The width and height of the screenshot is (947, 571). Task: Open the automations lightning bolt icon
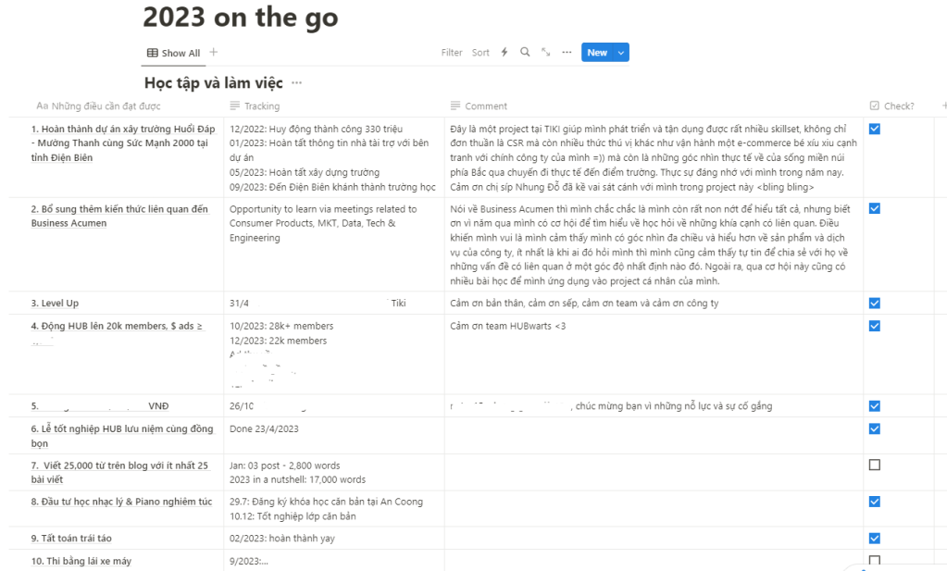(x=505, y=53)
